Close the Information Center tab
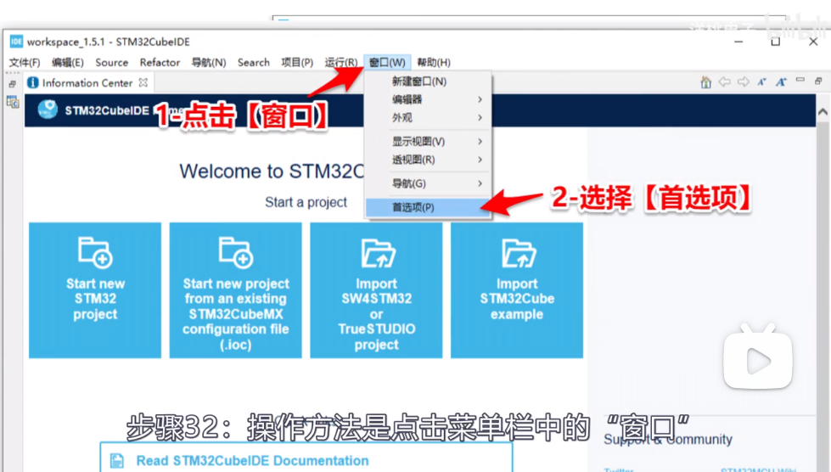 pyautogui.click(x=143, y=82)
